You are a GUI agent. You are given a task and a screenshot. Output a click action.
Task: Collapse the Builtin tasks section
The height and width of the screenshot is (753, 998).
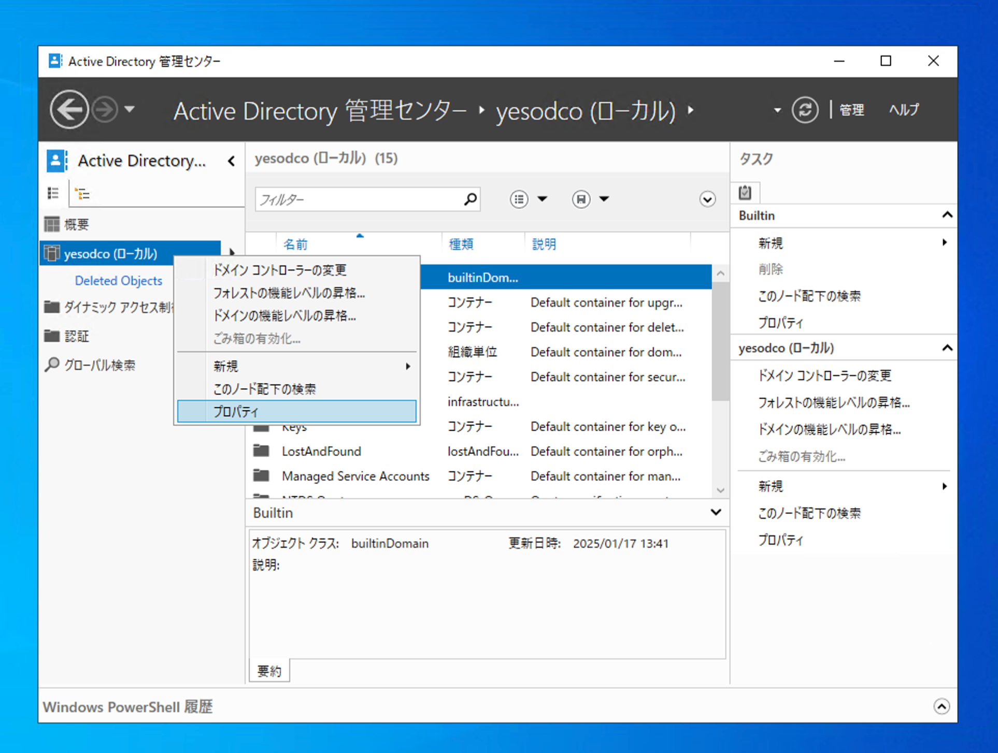click(947, 215)
